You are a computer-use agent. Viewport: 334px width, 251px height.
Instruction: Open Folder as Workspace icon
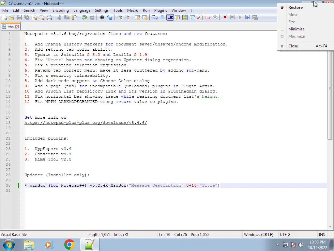[x=207, y=18]
